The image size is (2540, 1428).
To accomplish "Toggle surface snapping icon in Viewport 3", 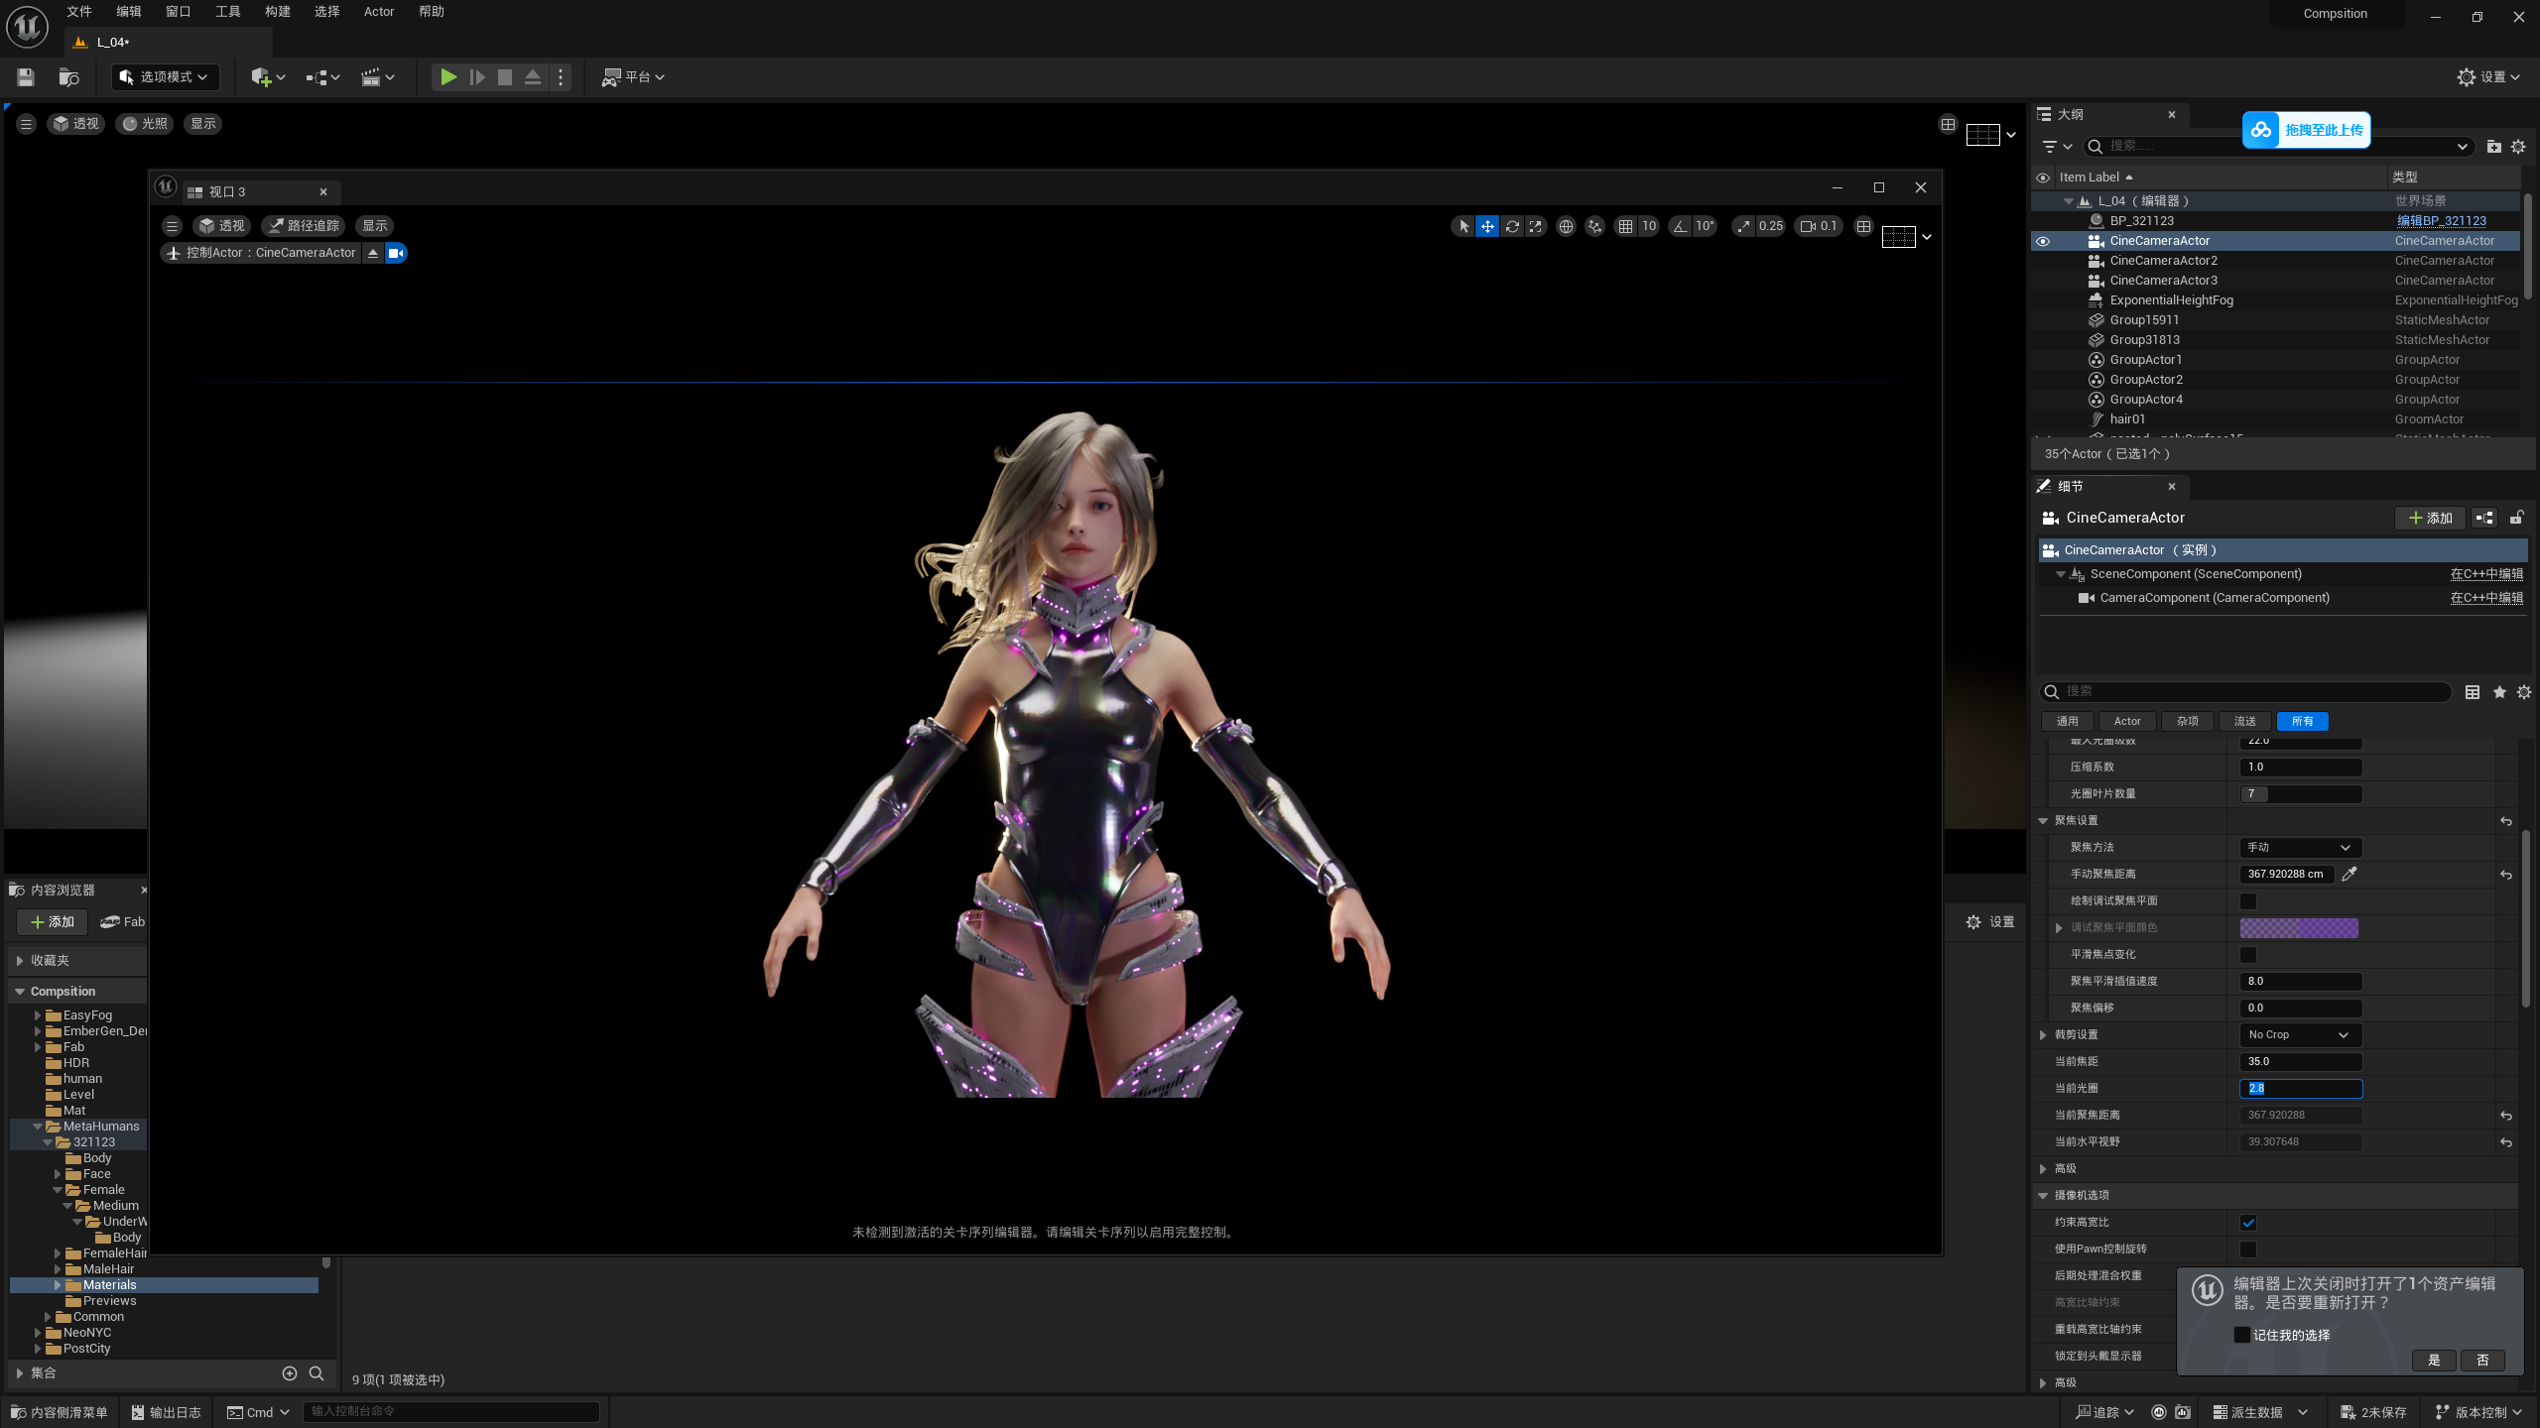I will pos(1594,226).
